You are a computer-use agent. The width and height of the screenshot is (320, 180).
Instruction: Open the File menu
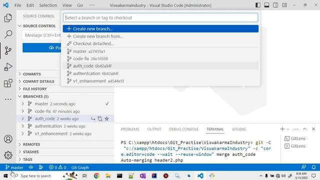[18, 5]
